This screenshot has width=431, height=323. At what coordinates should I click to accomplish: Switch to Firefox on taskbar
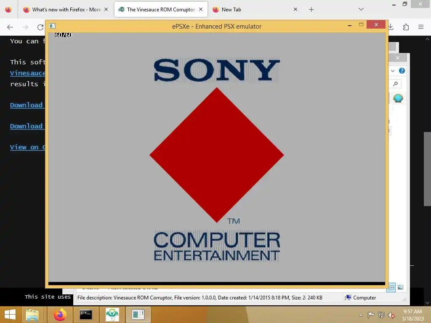(x=60, y=315)
